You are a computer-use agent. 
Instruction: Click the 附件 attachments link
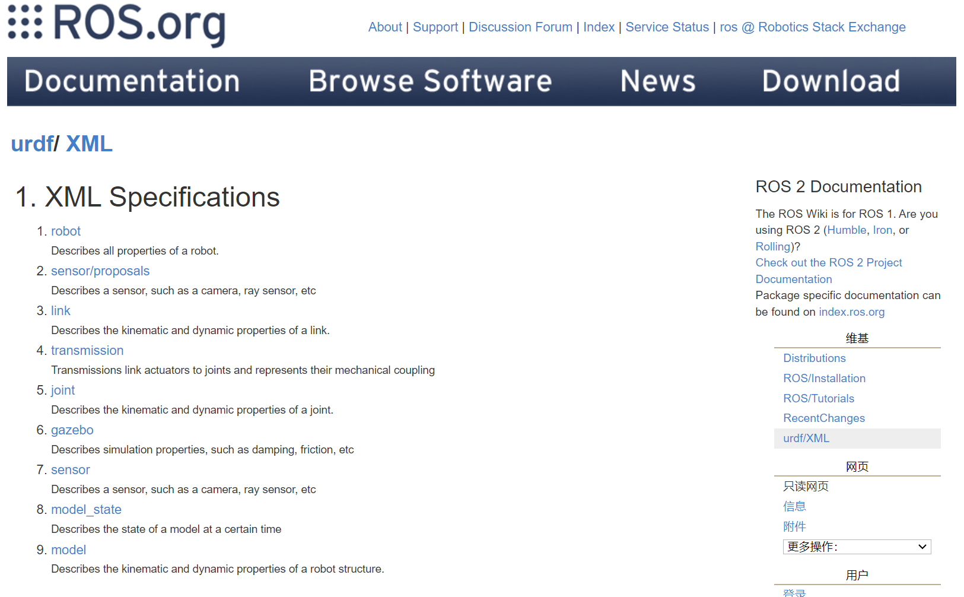click(x=794, y=527)
